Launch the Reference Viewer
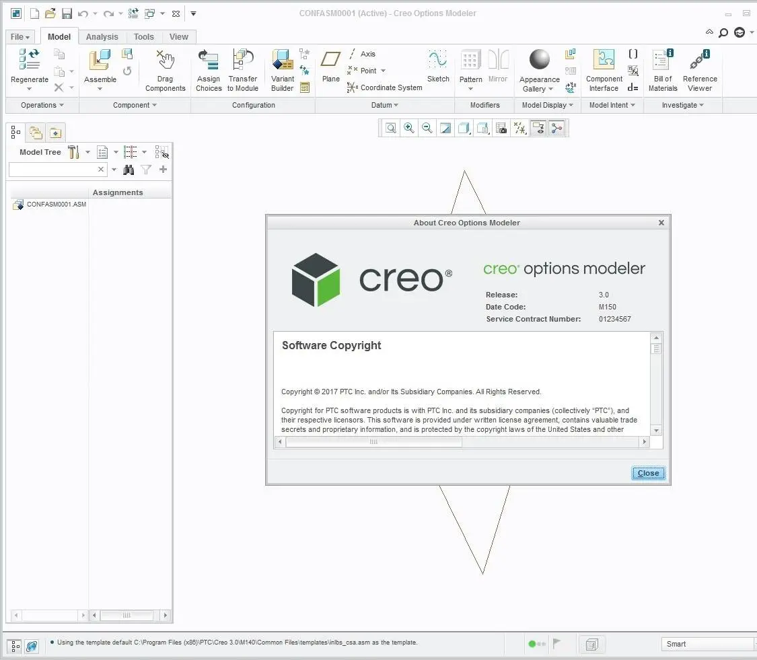 pyautogui.click(x=700, y=70)
